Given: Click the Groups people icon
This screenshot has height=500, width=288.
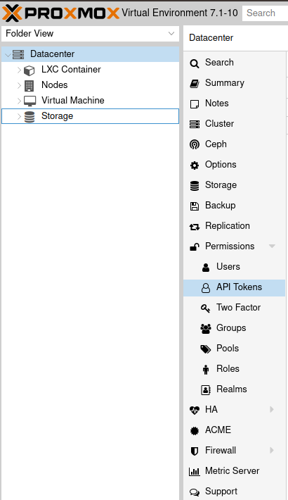Looking at the screenshot, I should 206,328.
